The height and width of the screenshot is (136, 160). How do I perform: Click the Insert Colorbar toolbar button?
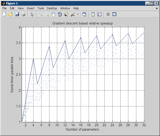point(93,14)
